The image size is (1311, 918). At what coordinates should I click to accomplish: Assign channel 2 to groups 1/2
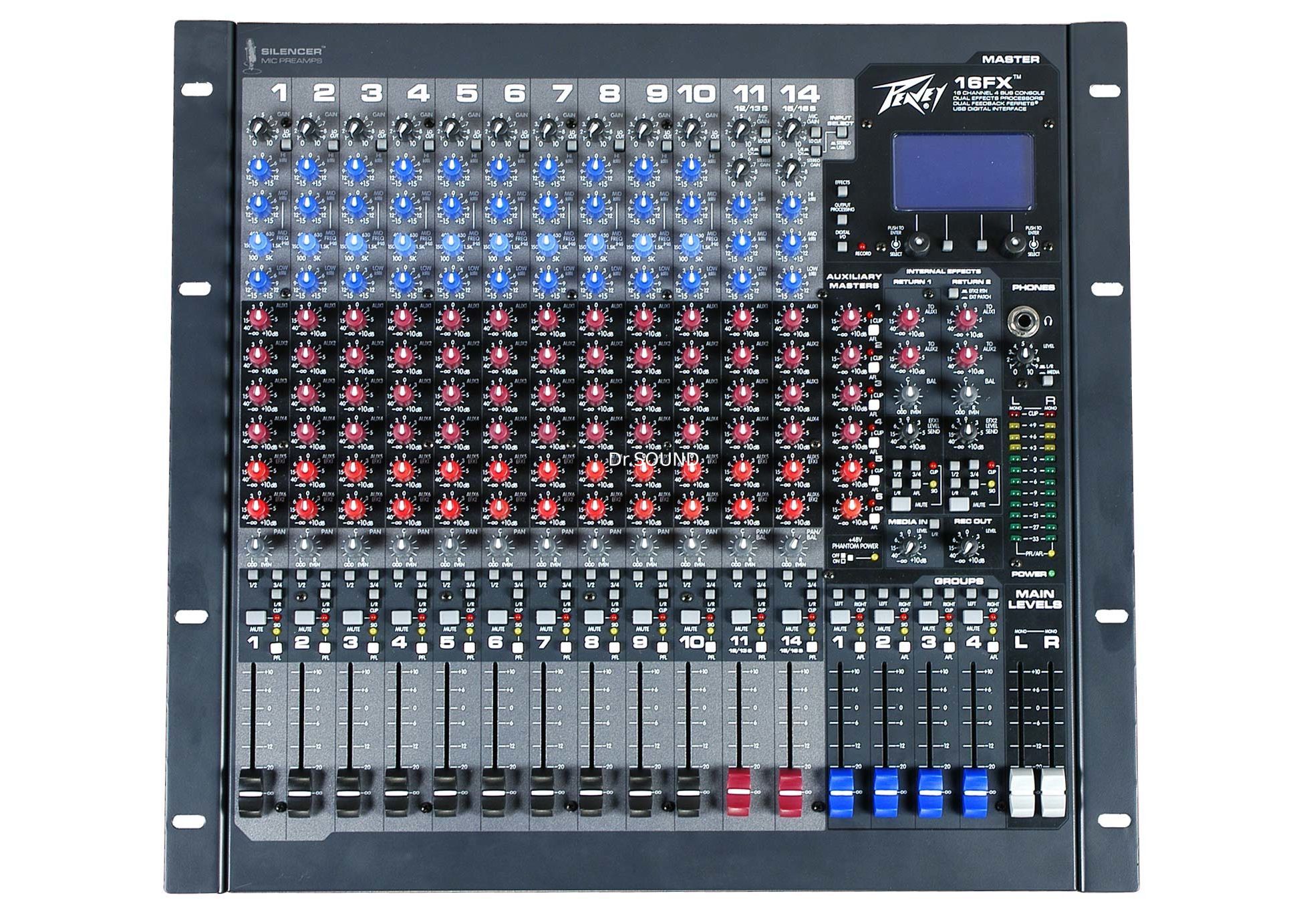pyautogui.click(x=301, y=575)
